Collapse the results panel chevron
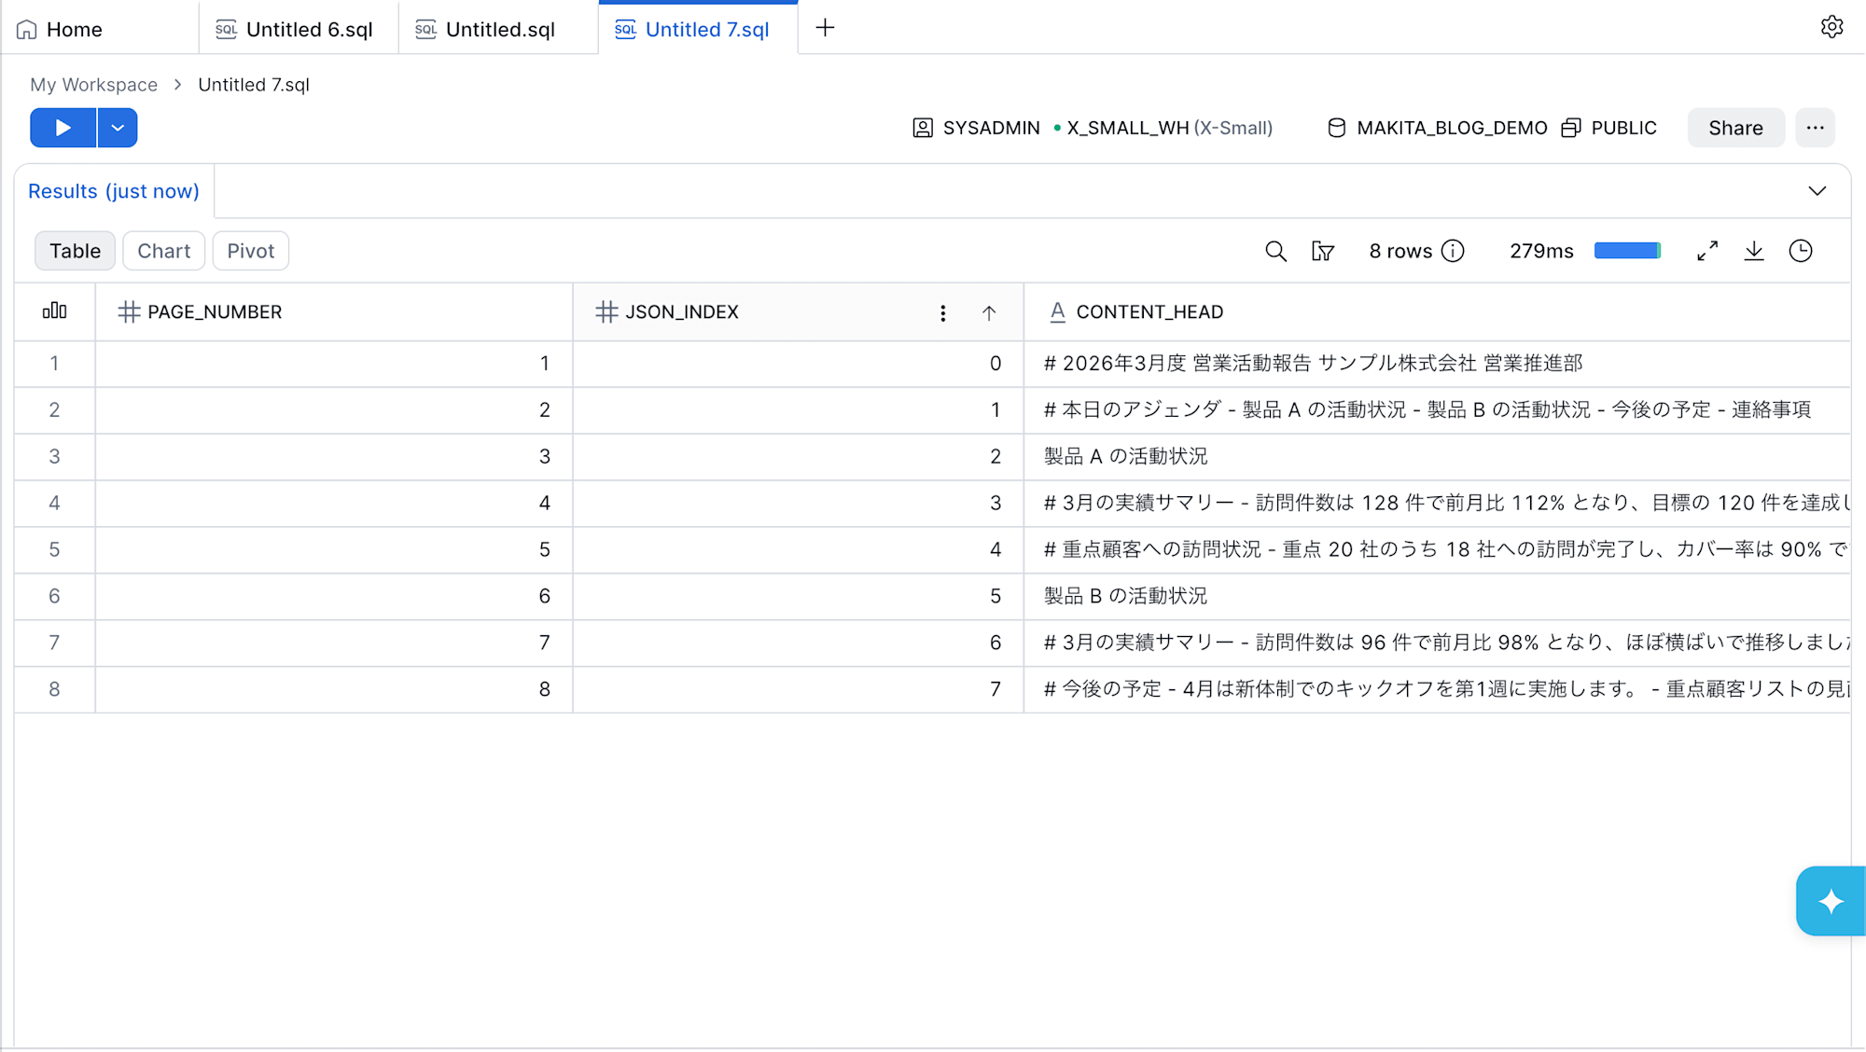 [x=1817, y=191]
